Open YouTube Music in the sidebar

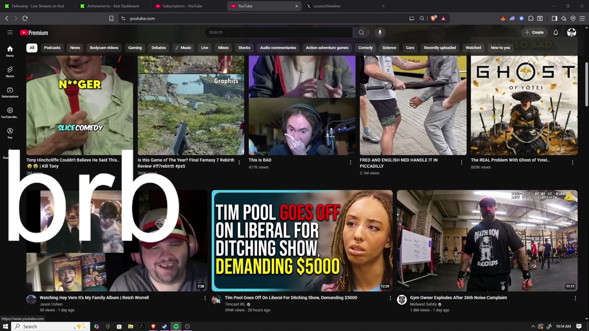coord(10,113)
